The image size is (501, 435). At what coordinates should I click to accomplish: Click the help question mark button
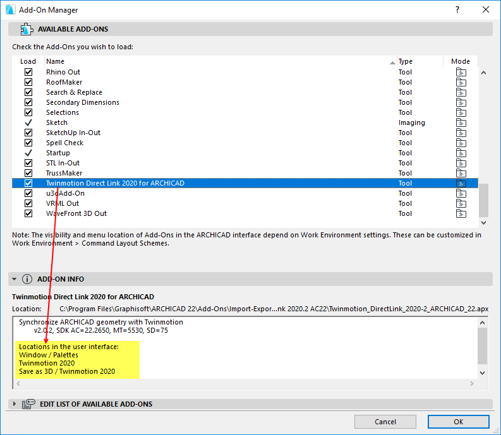click(x=457, y=9)
